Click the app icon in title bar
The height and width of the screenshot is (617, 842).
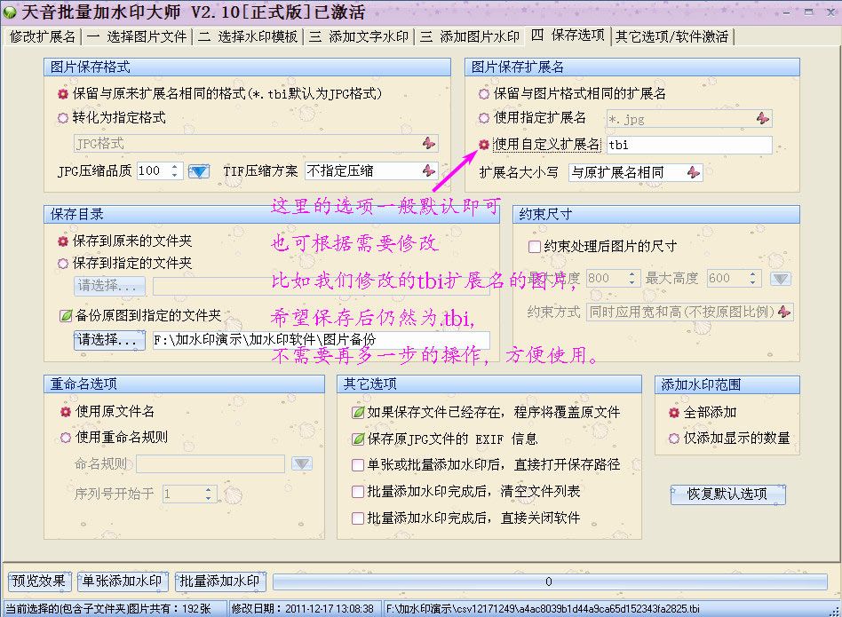(10, 13)
